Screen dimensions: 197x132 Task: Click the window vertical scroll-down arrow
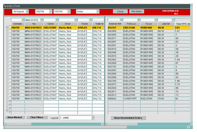pos(191,124)
